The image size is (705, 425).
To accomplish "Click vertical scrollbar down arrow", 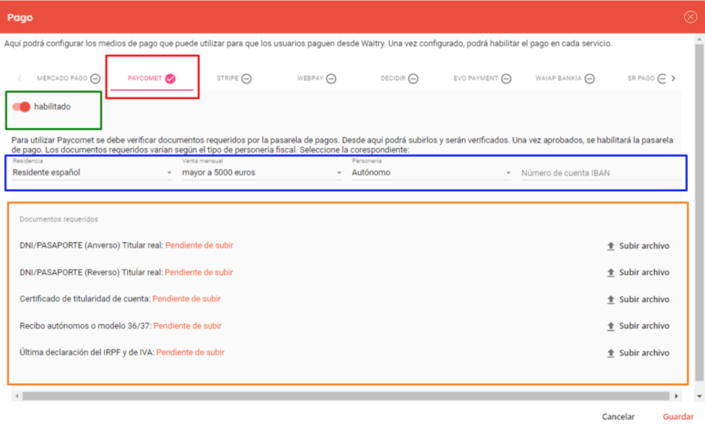I will point(699,396).
